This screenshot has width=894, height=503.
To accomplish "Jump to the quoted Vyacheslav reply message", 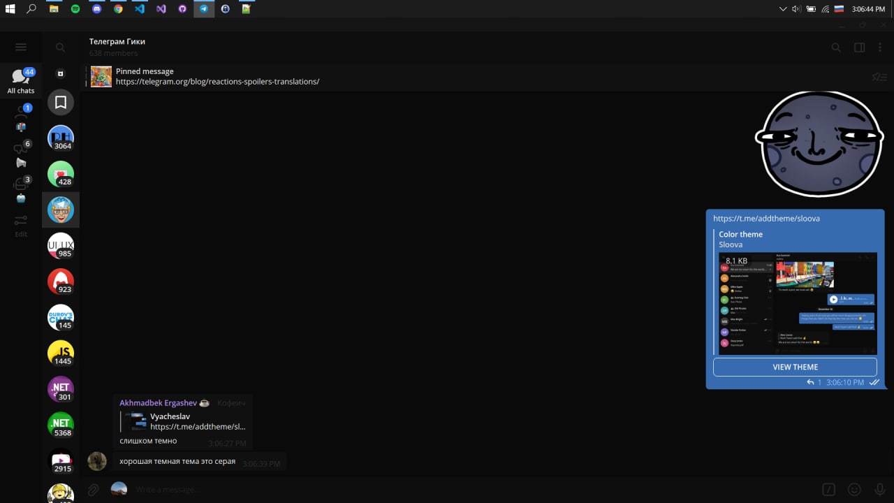I will pyautogui.click(x=184, y=421).
